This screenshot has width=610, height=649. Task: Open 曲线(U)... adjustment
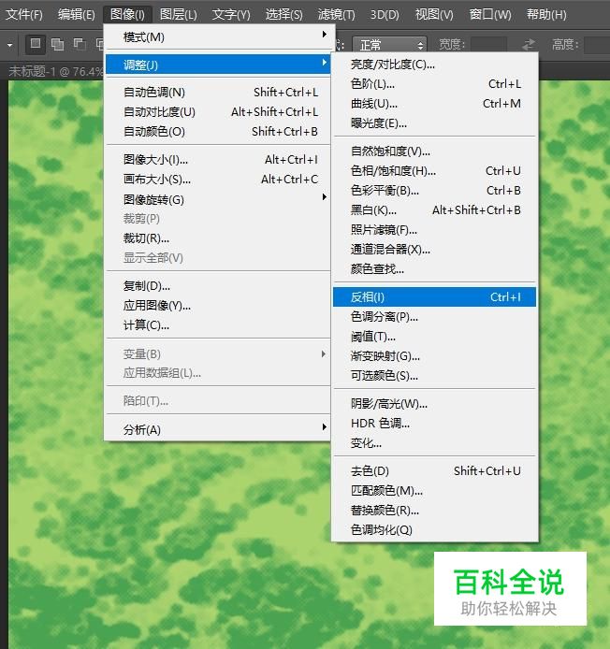coord(434,104)
